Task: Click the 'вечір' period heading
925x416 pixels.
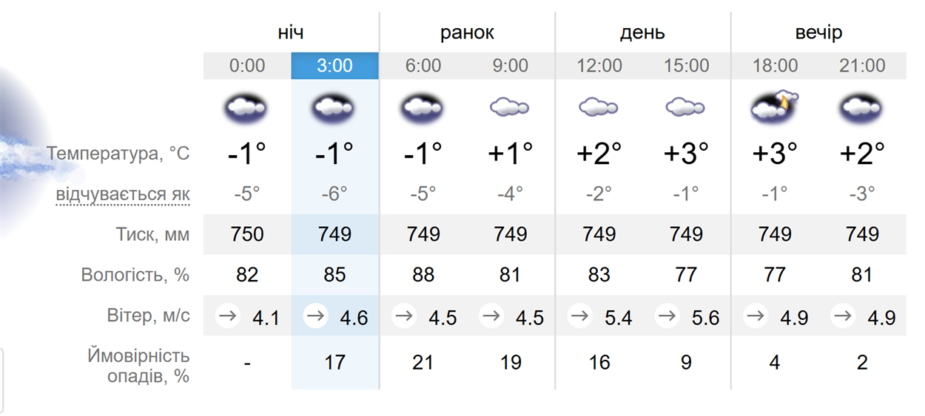Action: tap(818, 33)
